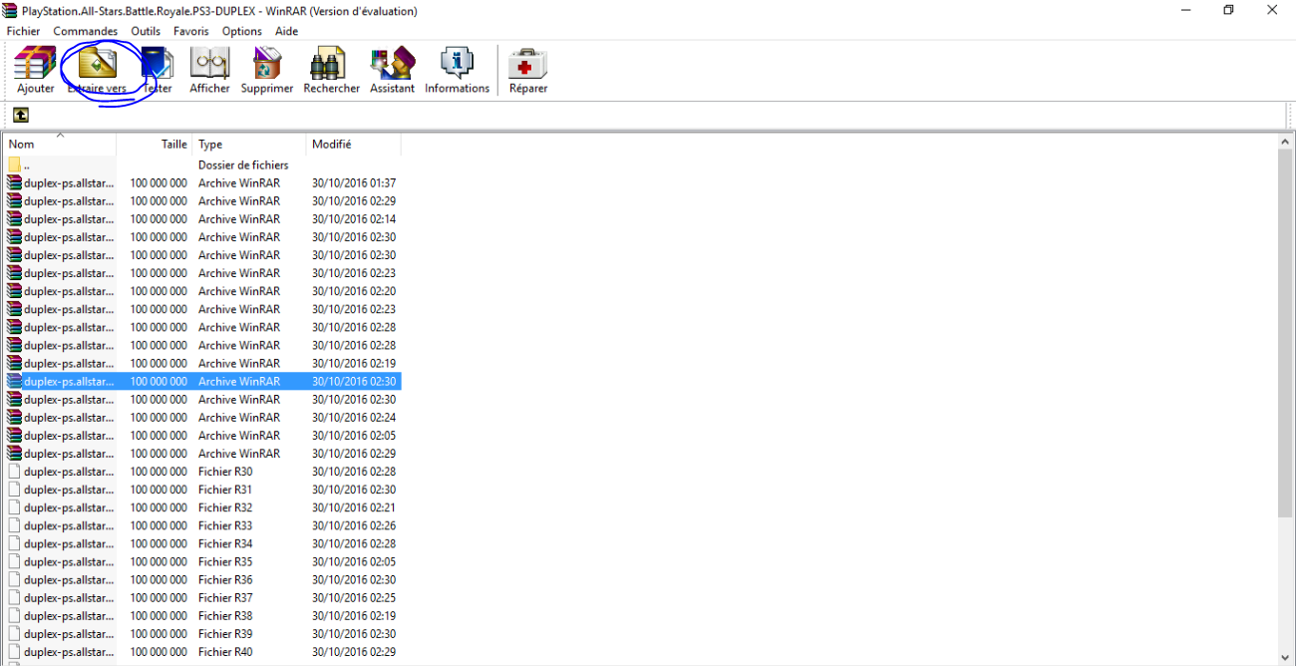Click the Rechercher binoculars icon

(x=328, y=64)
